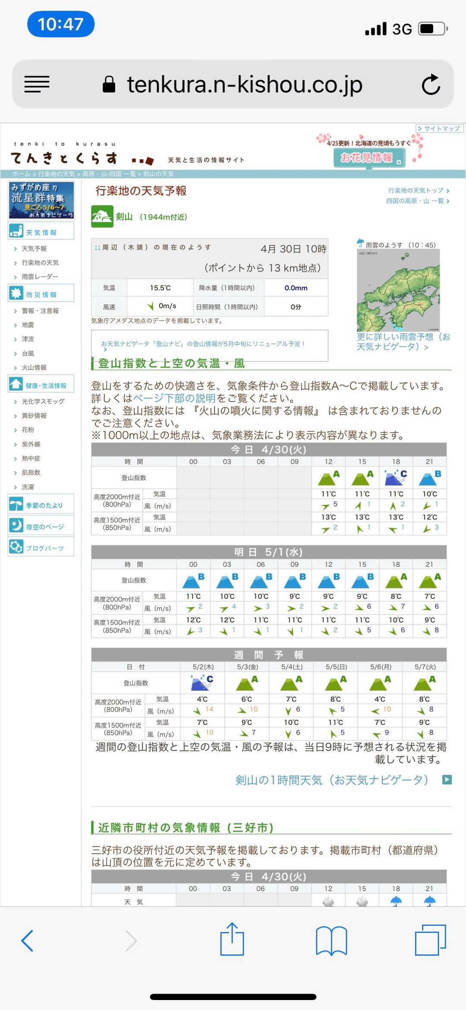466x1010 pixels.
Task: Tap the address bar URL field
Action: click(x=244, y=85)
